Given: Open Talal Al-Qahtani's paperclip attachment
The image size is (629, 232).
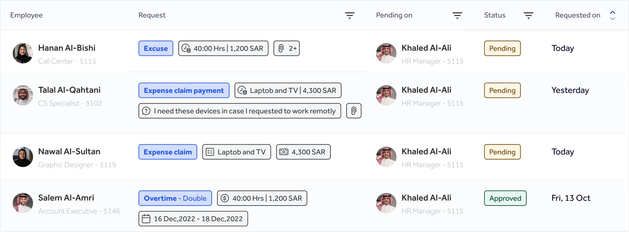Looking at the screenshot, I should coord(354,111).
